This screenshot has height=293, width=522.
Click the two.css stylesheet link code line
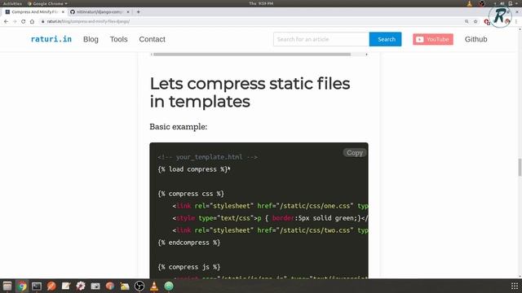pyautogui.click(x=270, y=230)
